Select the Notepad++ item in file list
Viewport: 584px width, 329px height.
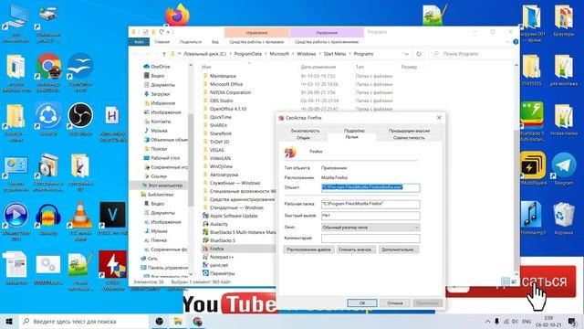pos(222,257)
